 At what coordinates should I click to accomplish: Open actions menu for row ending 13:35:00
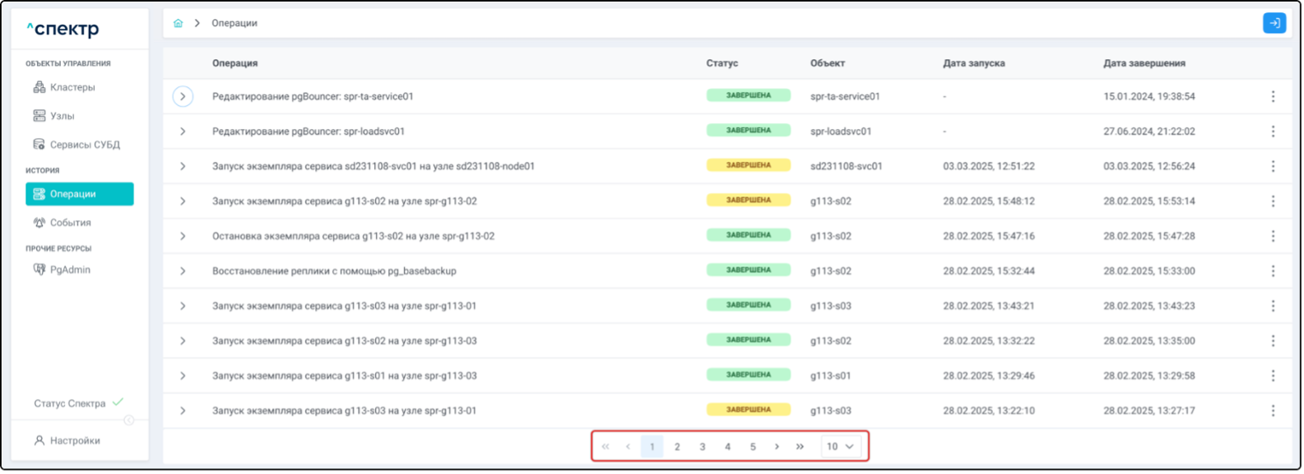coord(1273,341)
